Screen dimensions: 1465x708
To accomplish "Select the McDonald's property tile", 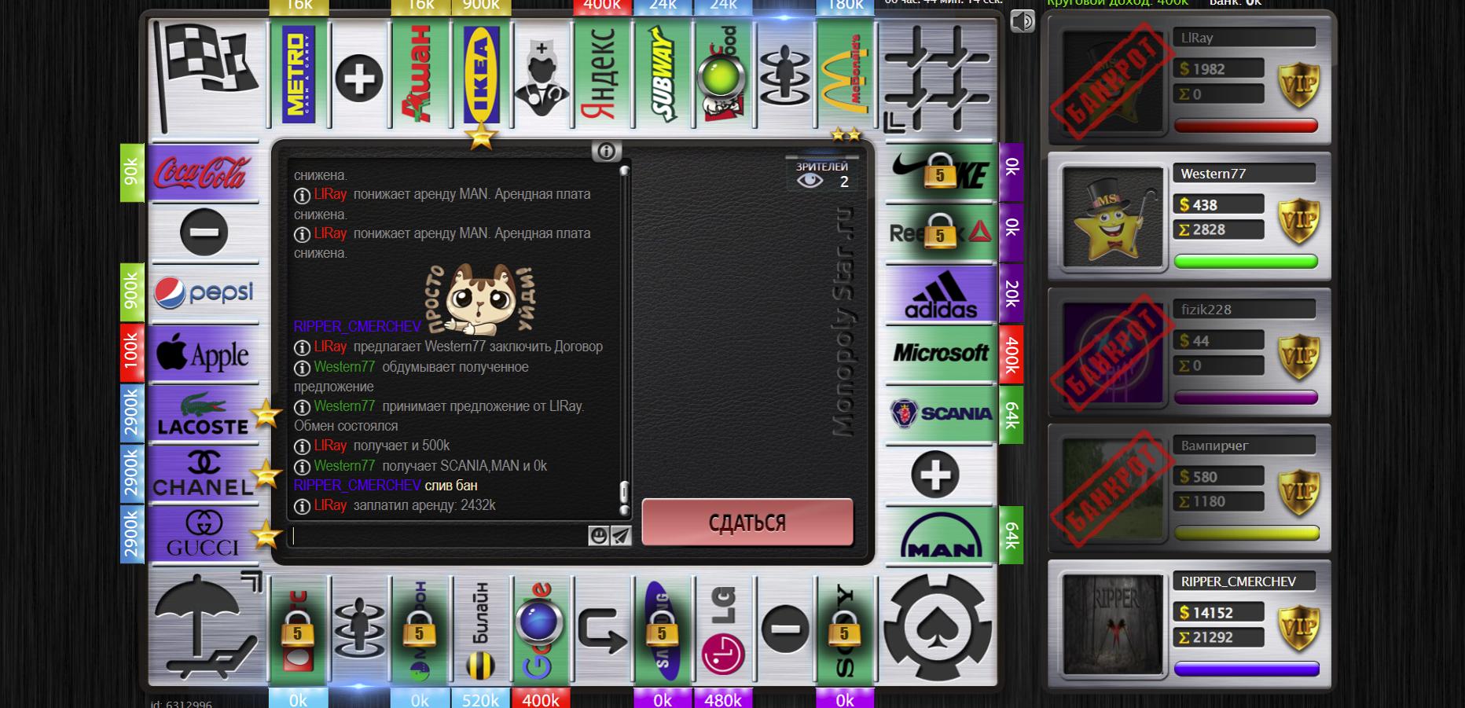I will click(x=846, y=75).
